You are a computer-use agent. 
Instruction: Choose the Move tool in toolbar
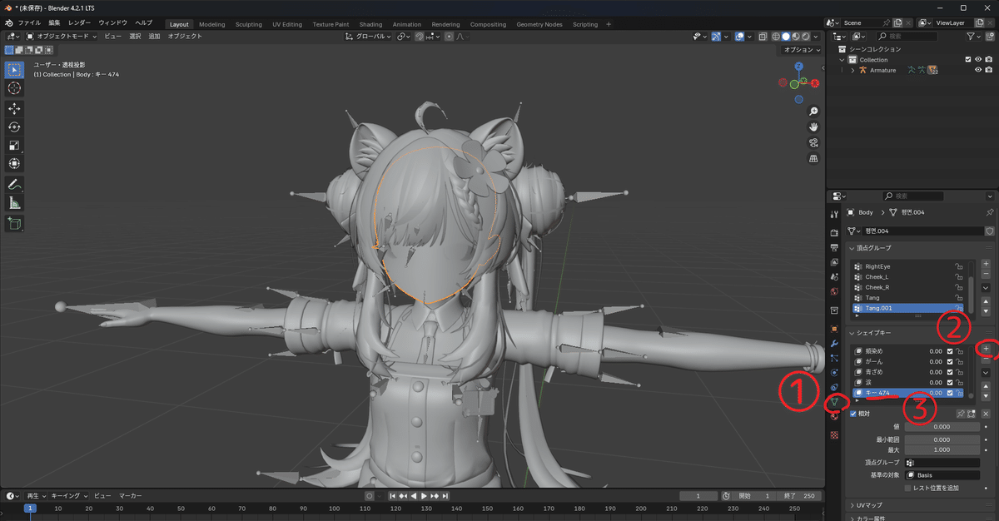click(14, 109)
